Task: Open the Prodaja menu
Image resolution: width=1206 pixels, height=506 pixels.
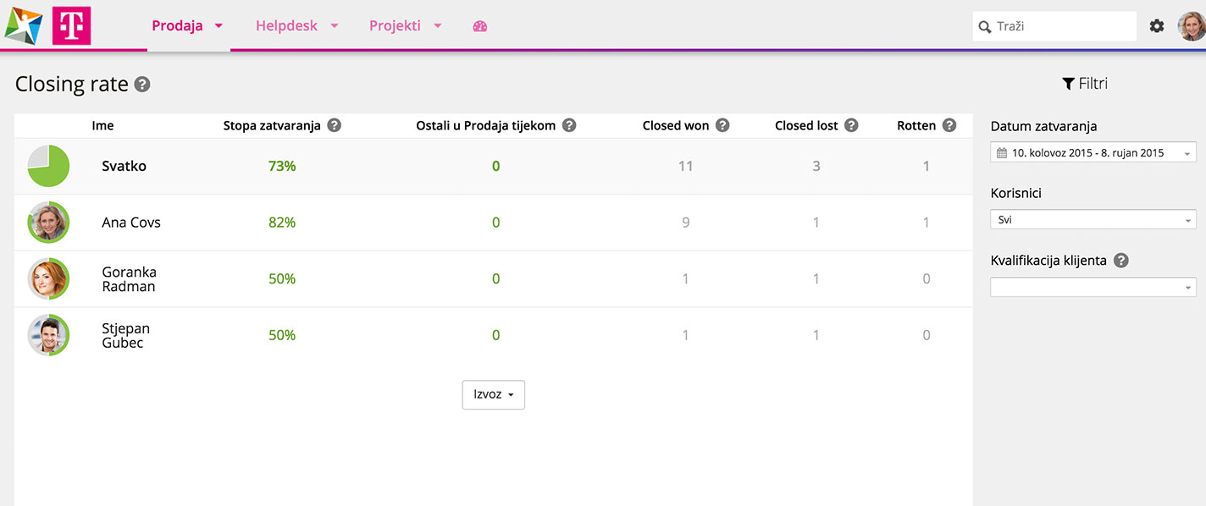Action: coord(187,26)
